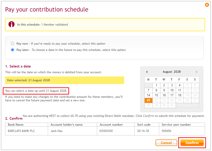This screenshot has width=212, height=151.
Task: Pick 14 August in the calendar
Action: (148, 95)
